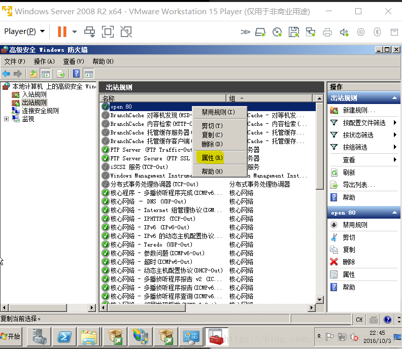Select the iSCSI 服务 (TCP-Out) rule
Viewport: 402px width, 349px height.
coord(139,167)
